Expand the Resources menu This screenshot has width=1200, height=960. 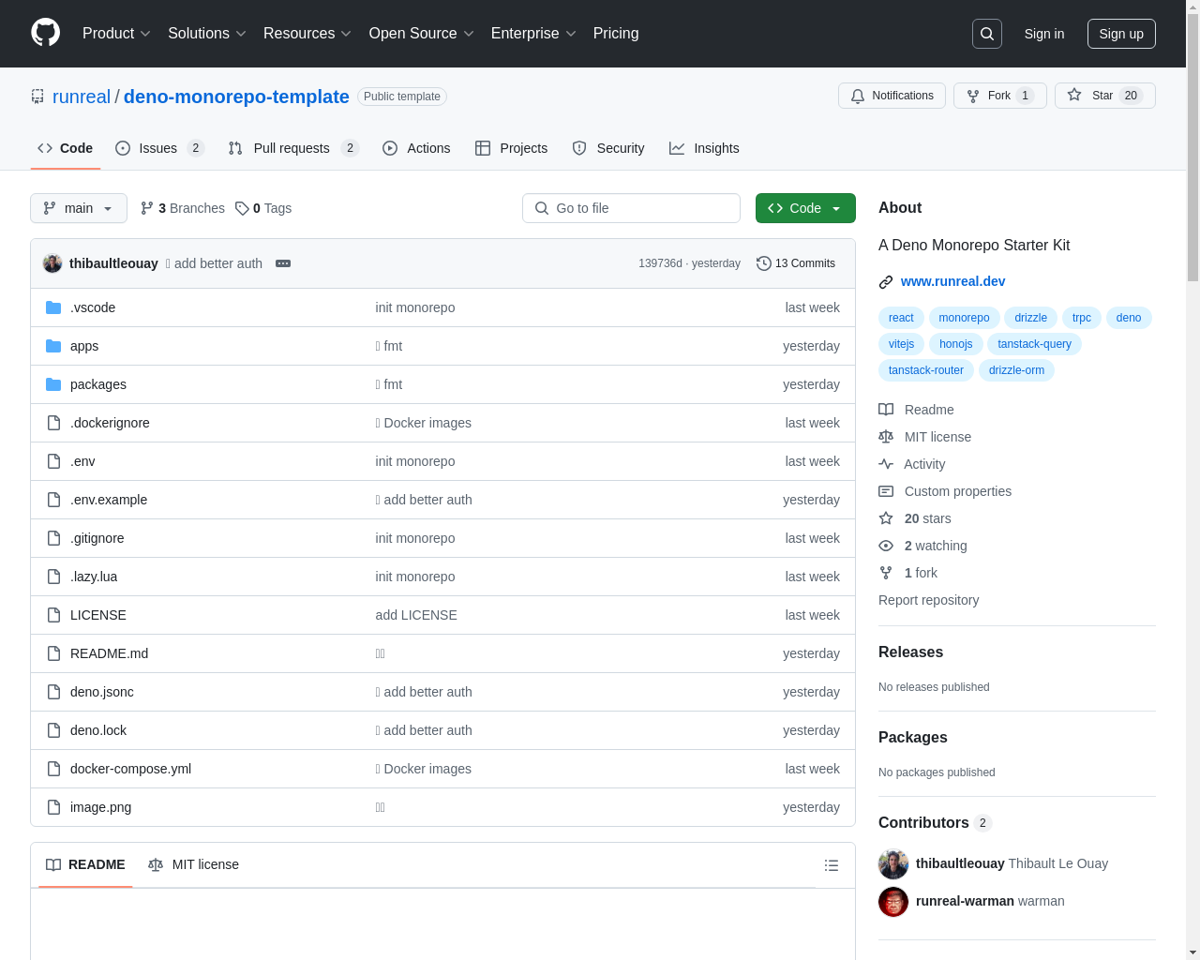click(307, 34)
